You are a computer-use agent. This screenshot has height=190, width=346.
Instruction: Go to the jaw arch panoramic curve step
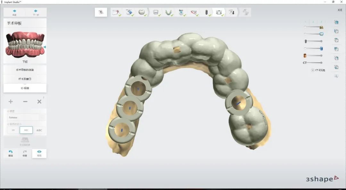point(168,12)
